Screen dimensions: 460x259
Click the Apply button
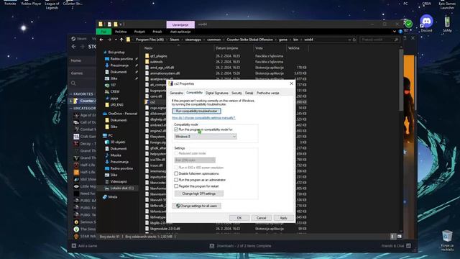tap(283, 218)
